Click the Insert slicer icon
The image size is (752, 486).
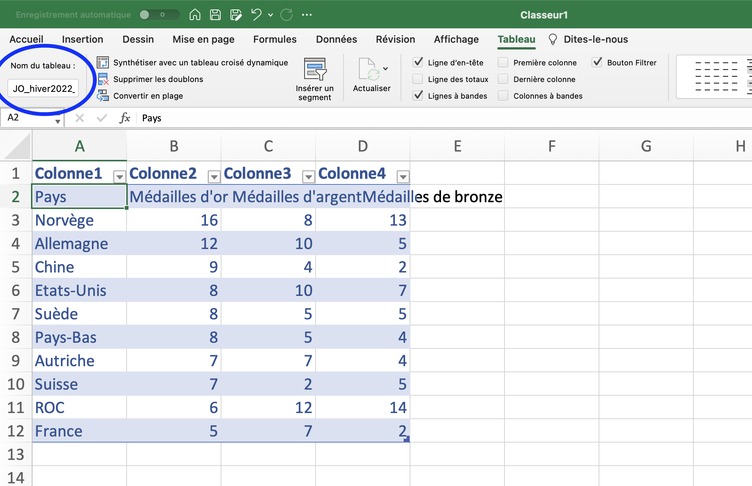[315, 69]
